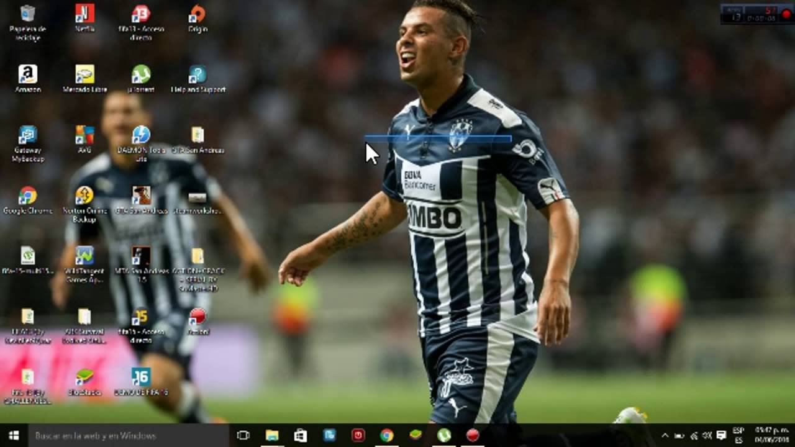Viewport: 795px width, 447px height.
Task: Open the red power-icon app on taskbar
Action: pos(358,435)
